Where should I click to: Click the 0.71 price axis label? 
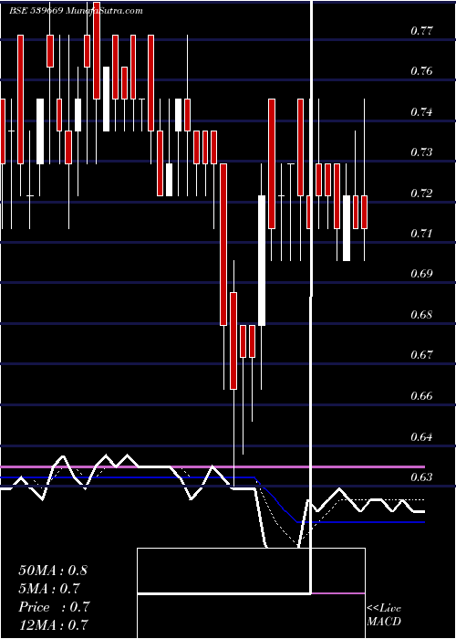pos(421,234)
